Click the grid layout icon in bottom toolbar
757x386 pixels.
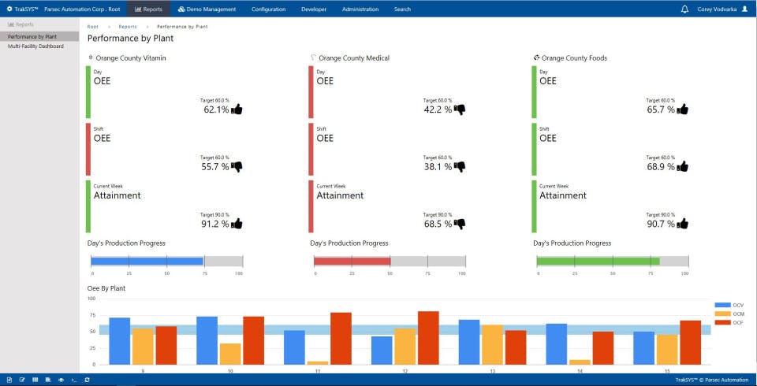coord(35,380)
